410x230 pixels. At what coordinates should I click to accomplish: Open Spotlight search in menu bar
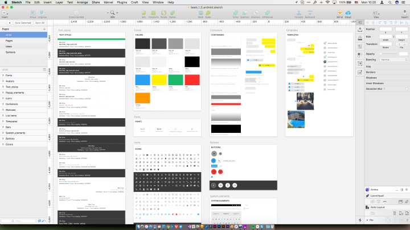(389, 2)
